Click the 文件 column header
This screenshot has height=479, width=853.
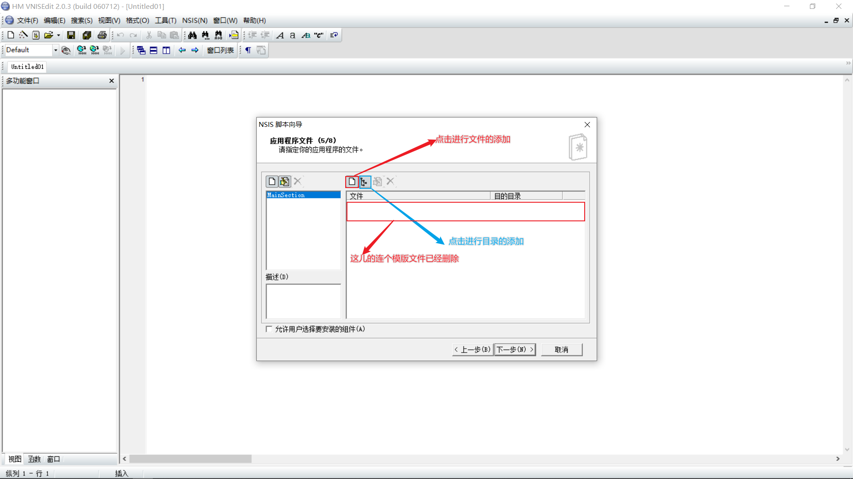(419, 196)
